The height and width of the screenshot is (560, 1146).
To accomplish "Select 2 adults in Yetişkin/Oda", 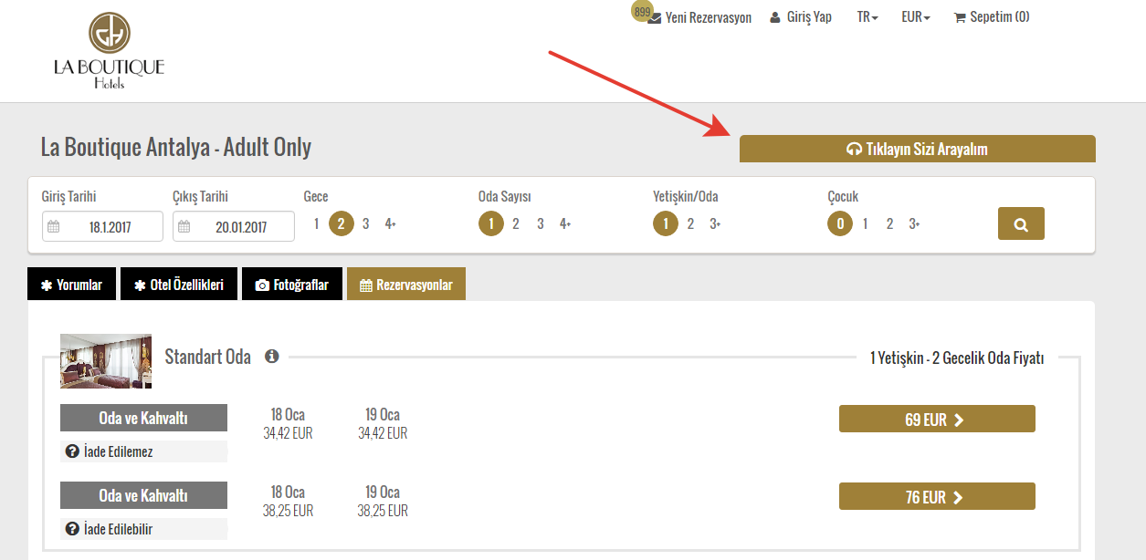I will point(690,223).
